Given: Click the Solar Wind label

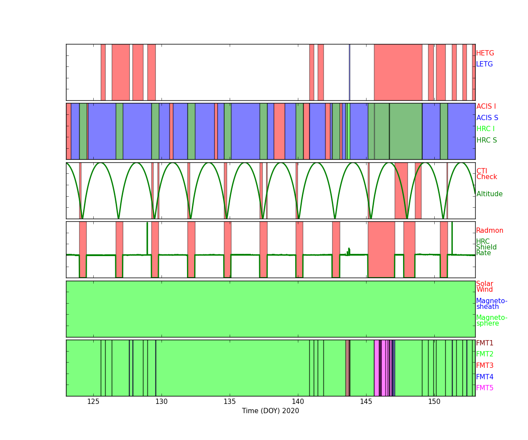Looking at the screenshot, I should tap(484, 287).
